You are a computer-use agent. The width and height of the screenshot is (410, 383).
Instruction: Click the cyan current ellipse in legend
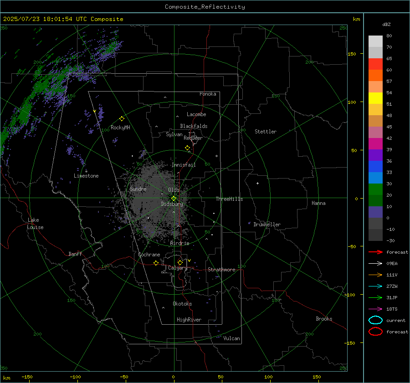[375, 320]
